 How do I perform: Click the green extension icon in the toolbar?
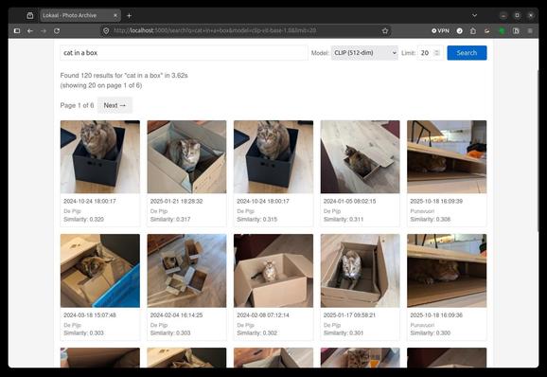pos(502,31)
